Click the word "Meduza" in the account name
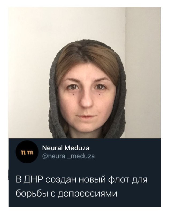This screenshot has width=169, height=215. 77,148
